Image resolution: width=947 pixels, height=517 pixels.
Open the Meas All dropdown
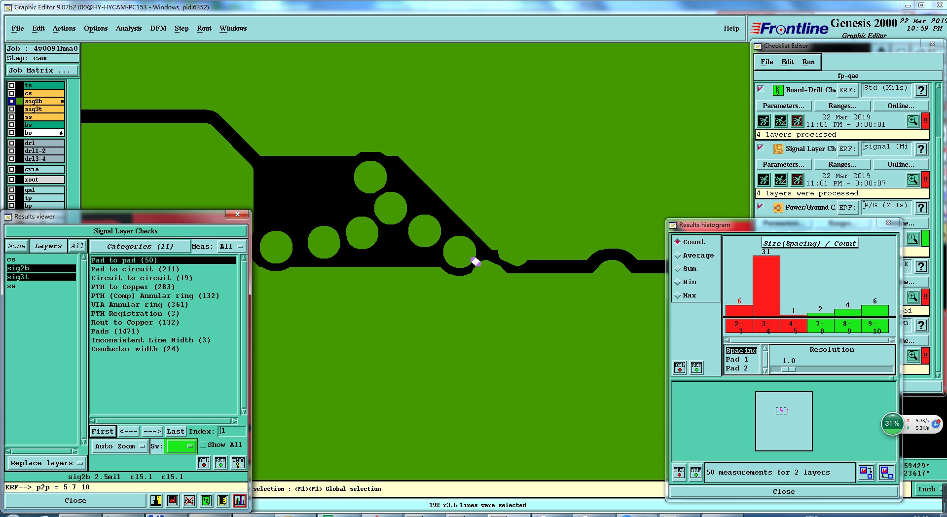232,246
